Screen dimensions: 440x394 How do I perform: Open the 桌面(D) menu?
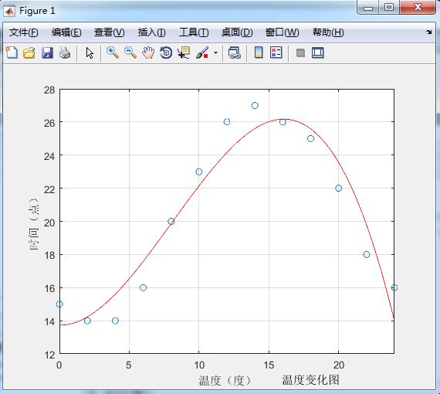coord(237,32)
